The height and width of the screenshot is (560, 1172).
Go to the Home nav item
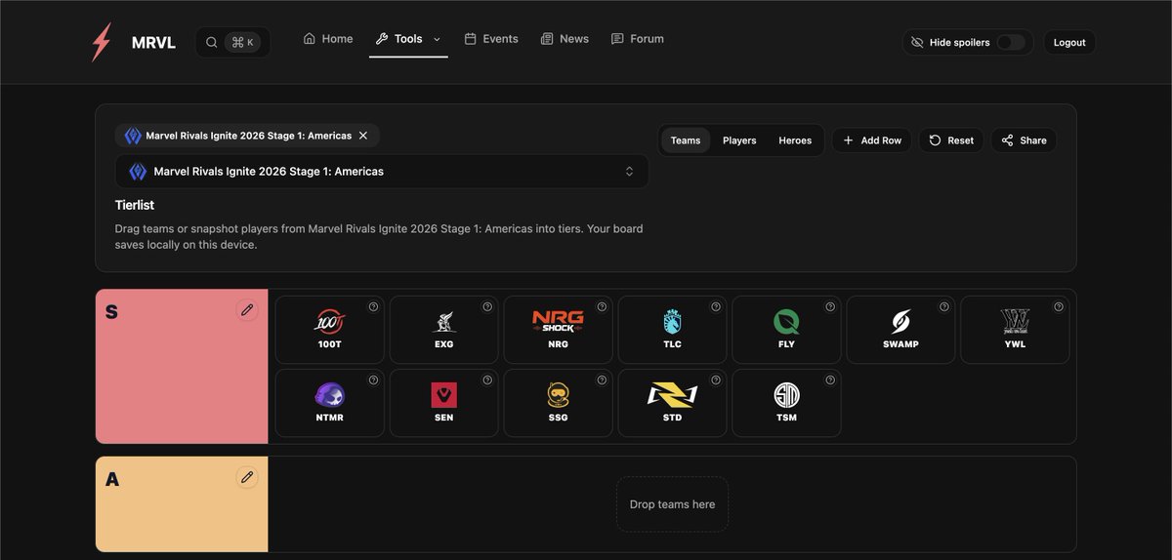coord(328,39)
